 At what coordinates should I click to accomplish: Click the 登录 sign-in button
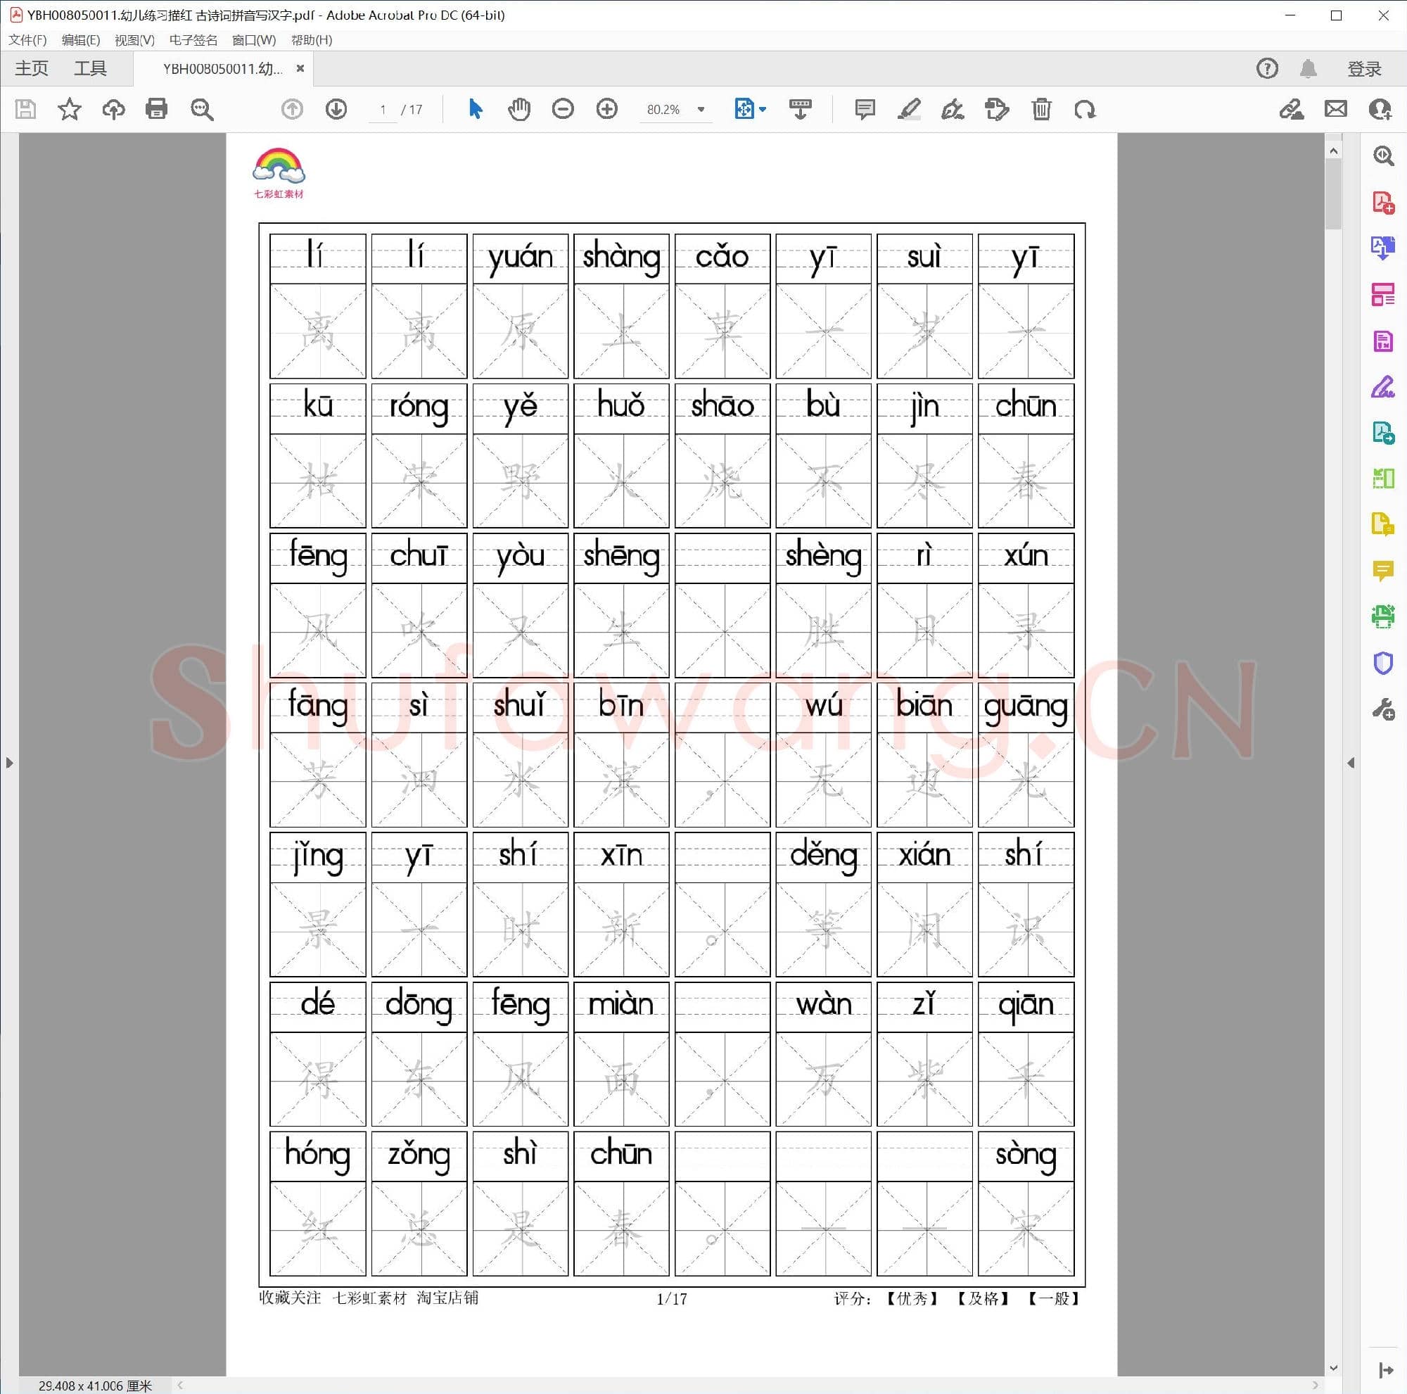(x=1363, y=68)
